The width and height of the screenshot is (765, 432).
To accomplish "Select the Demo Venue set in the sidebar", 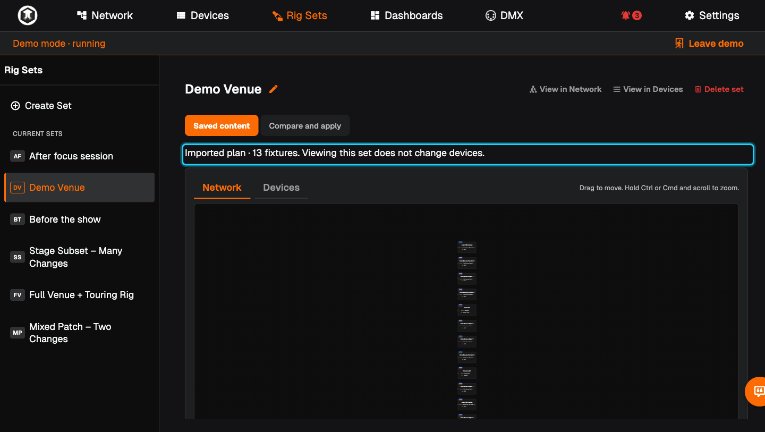I will coord(80,188).
